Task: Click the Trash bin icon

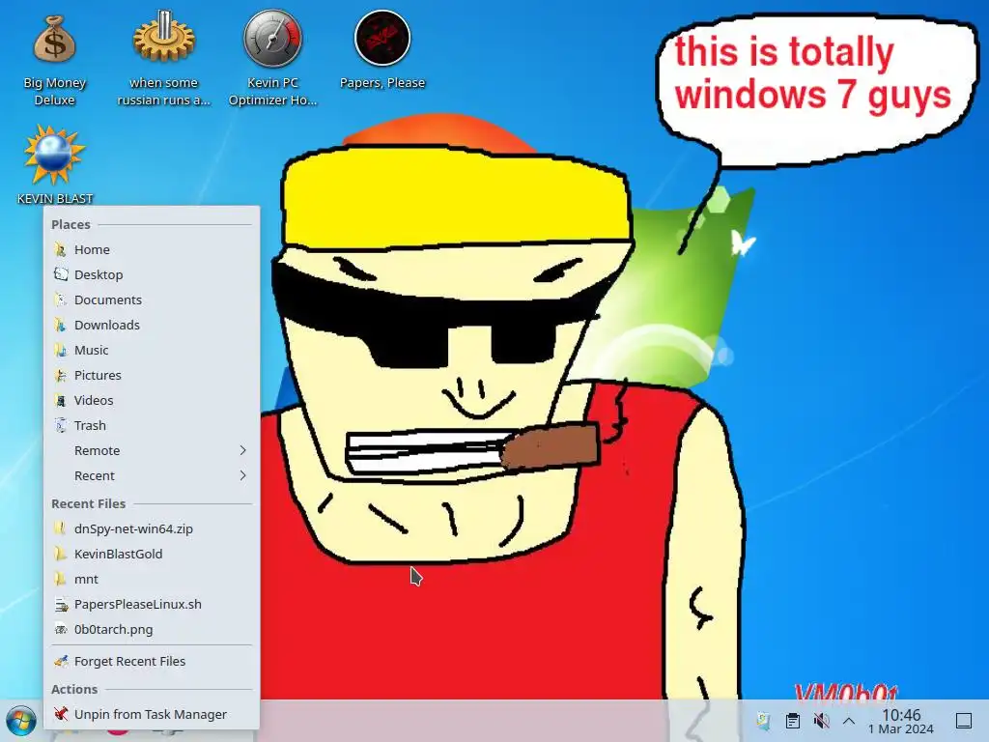Action: point(61,426)
